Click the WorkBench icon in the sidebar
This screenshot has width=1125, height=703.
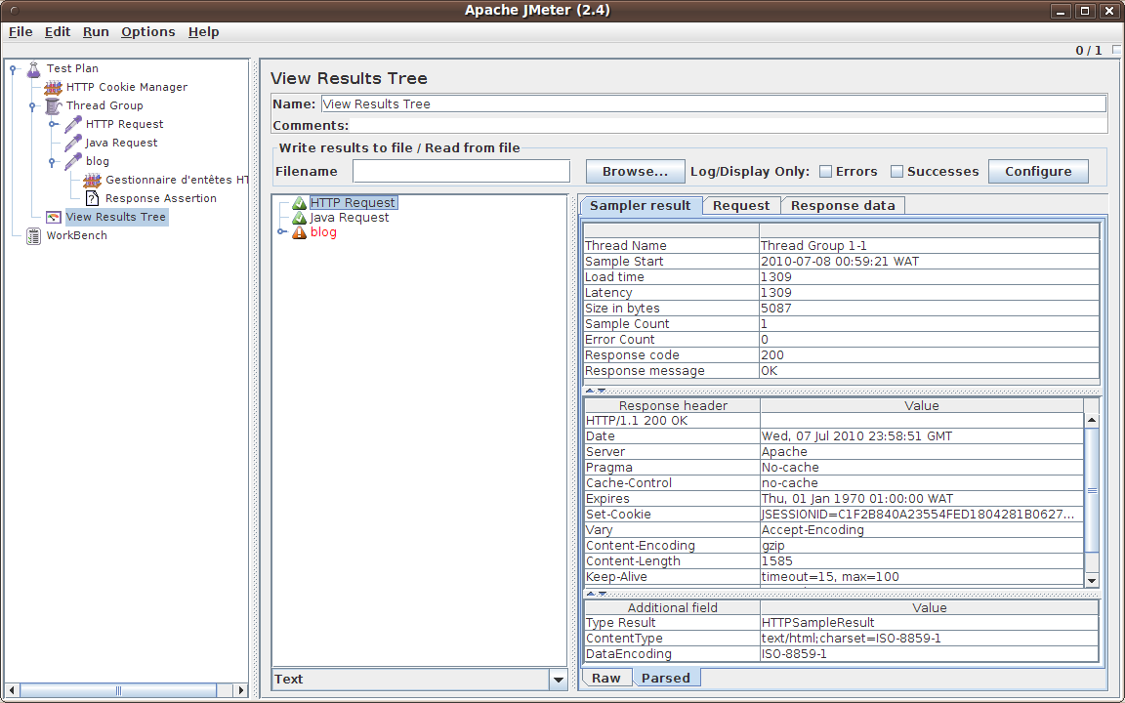click(32, 235)
